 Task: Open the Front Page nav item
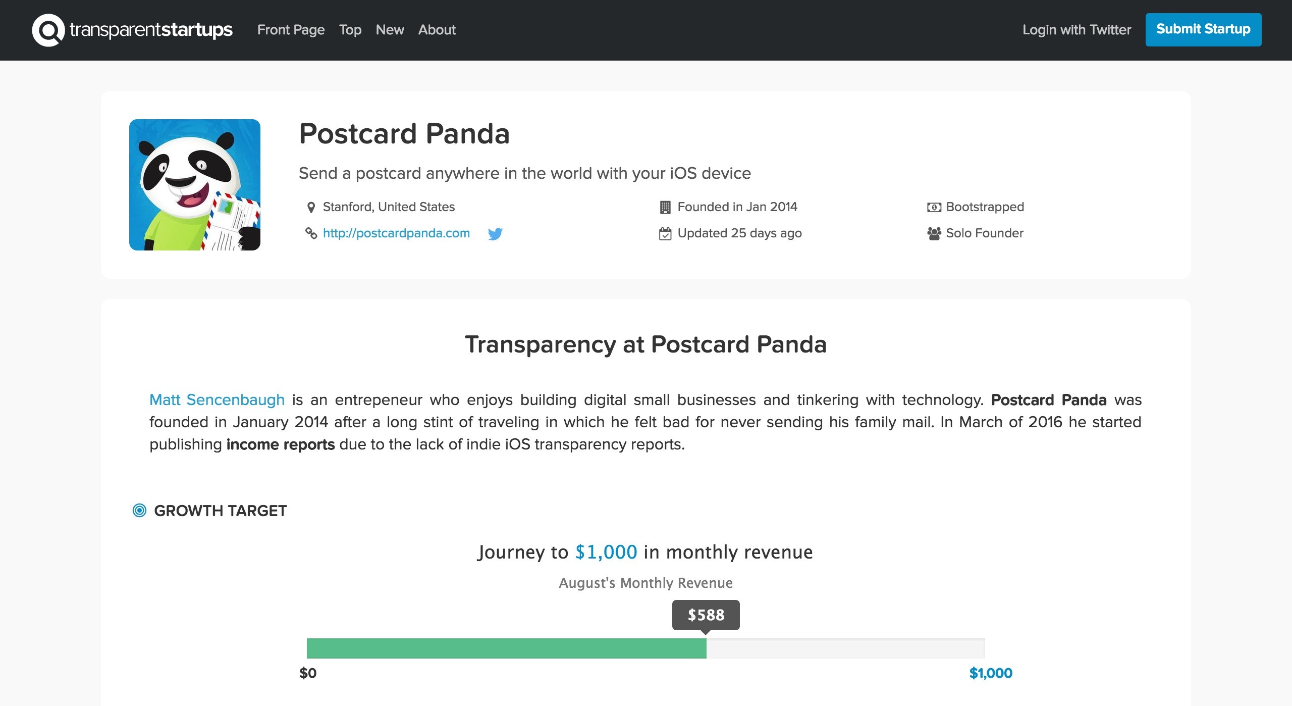pyautogui.click(x=291, y=30)
